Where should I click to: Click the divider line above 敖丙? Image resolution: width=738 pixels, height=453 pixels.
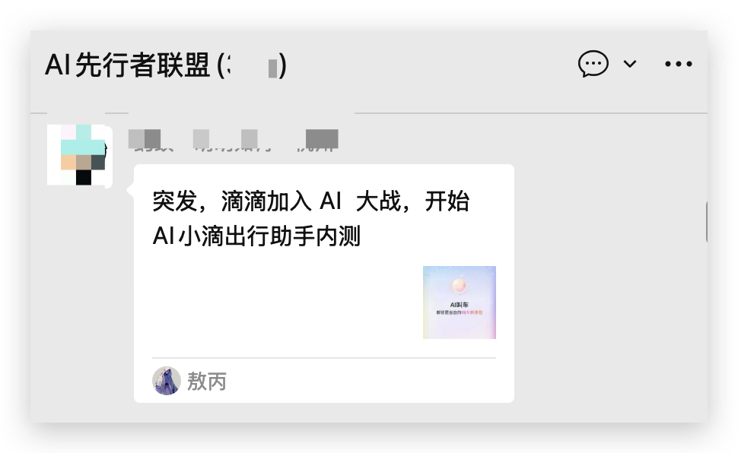324,358
